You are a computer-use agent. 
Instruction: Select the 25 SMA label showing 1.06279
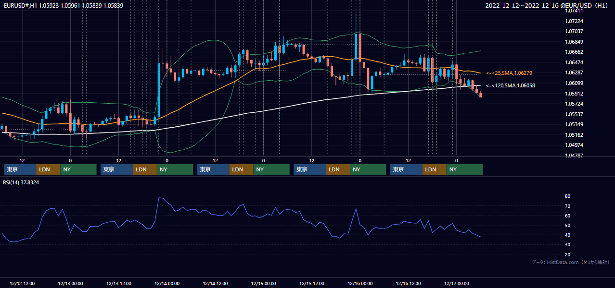coord(509,73)
